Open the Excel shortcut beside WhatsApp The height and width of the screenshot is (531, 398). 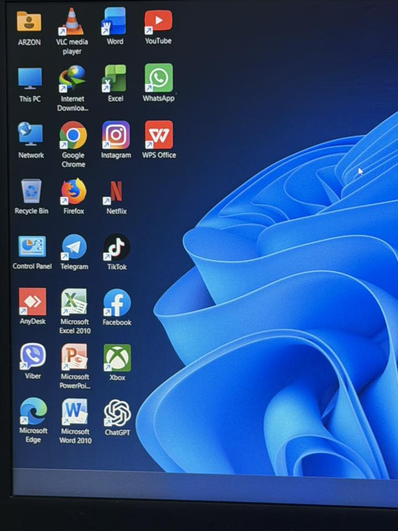[115, 78]
